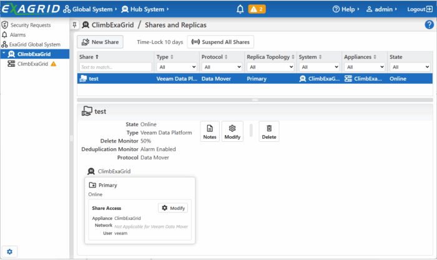
Task: Select Security Requests in the sidebar
Action: [x=30, y=25]
